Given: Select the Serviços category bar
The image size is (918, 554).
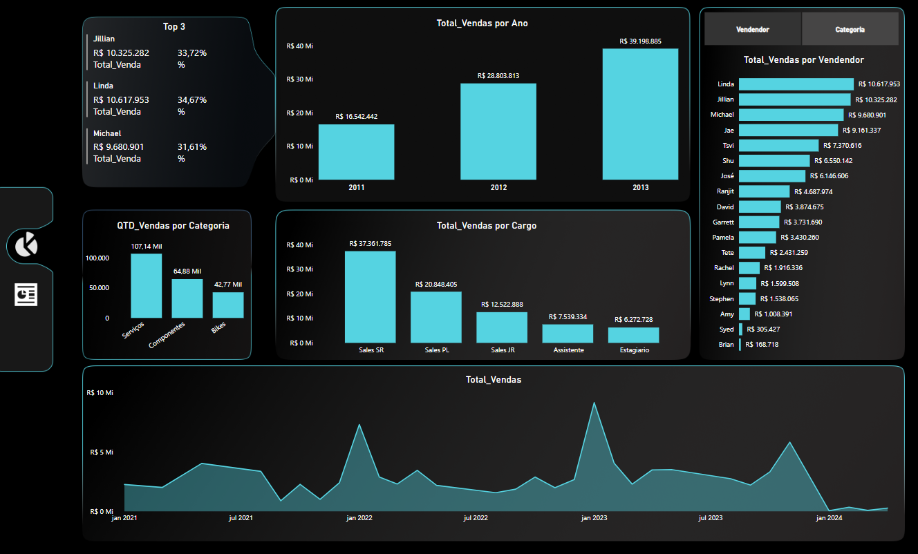Looking at the screenshot, I should point(147,286).
